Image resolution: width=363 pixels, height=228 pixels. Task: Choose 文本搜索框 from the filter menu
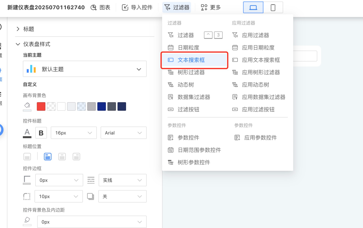191,60
